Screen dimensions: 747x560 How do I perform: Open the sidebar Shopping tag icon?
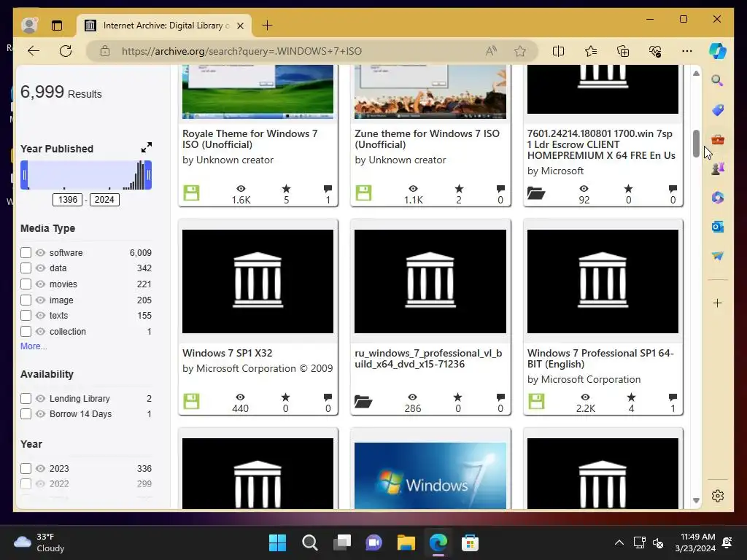pos(718,110)
